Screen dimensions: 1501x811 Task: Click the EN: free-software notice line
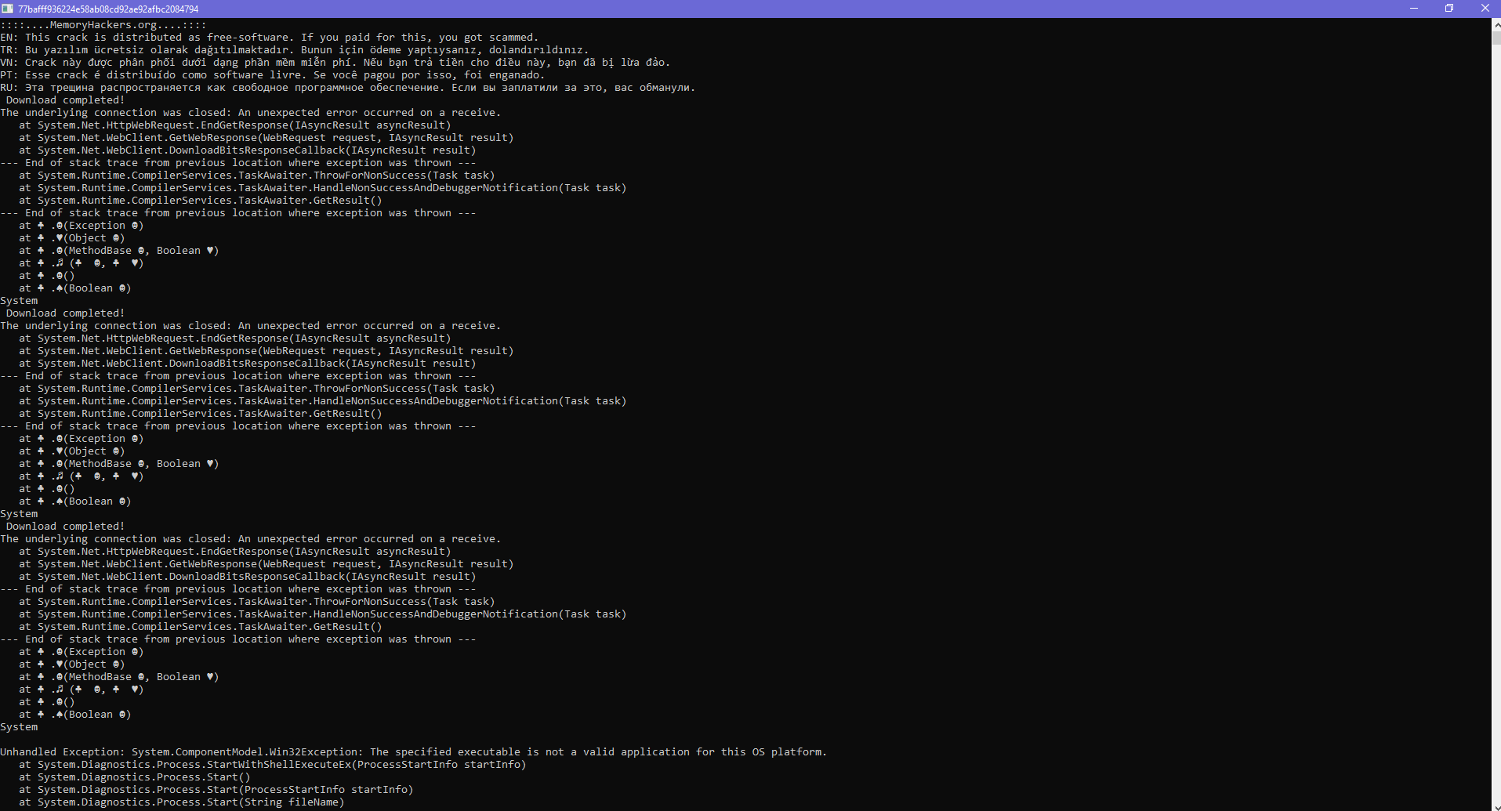[x=270, y=38]
